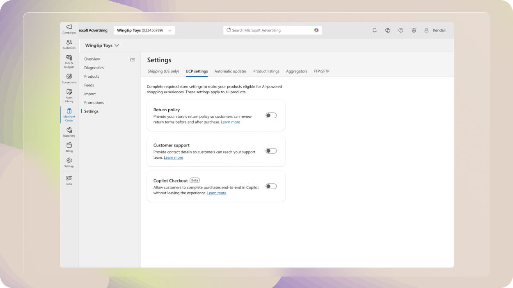Click Learn more under Return policy
The image size is (513, 288).
pyautogui.click(x=231, y=122)
